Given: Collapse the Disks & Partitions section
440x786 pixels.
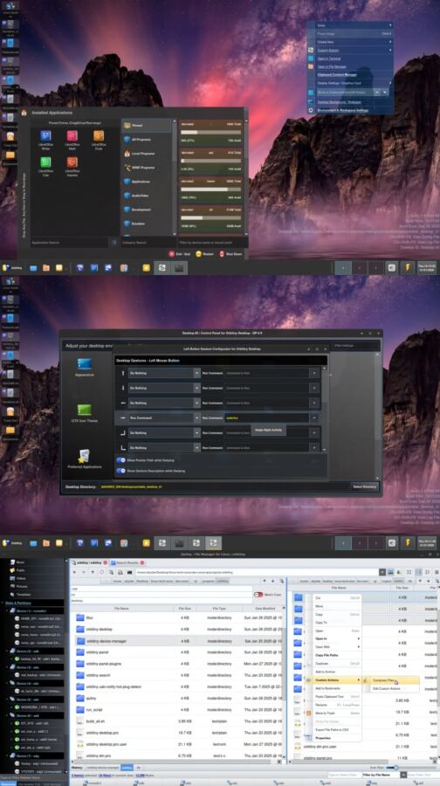Looking at the screenshot, I should [3, 603].
